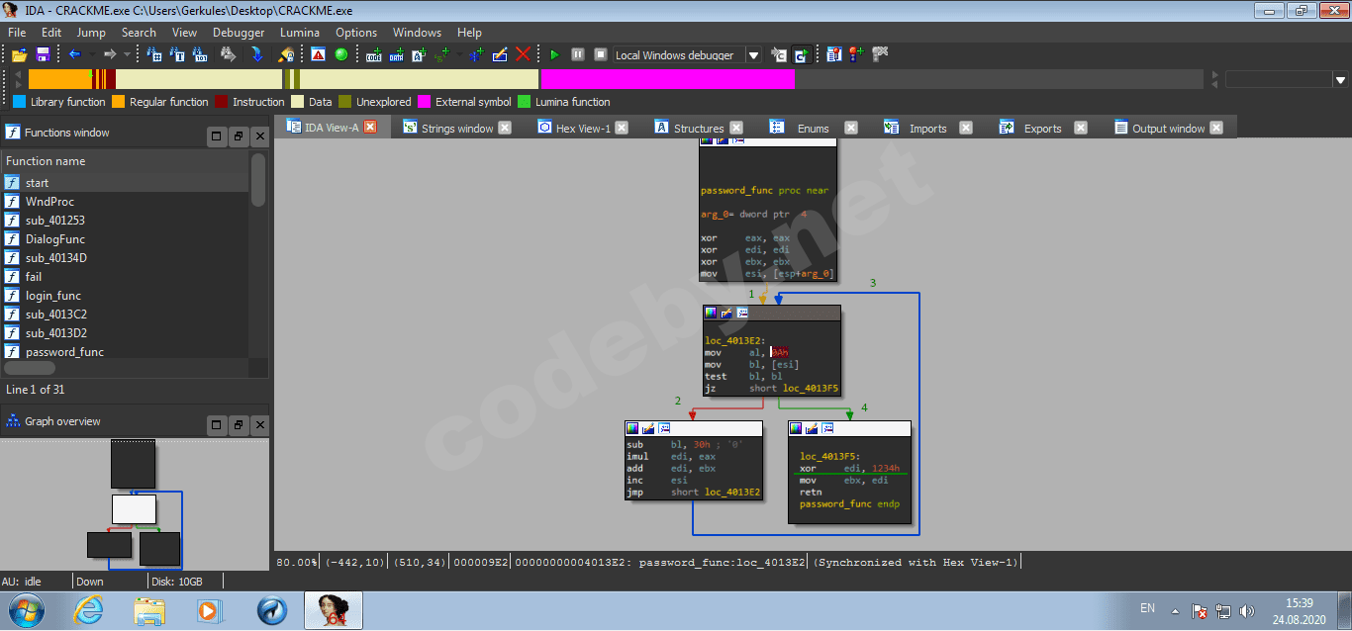
Task: Click the node color icon of loc_4013E2 block
Action: coord(711,313)
